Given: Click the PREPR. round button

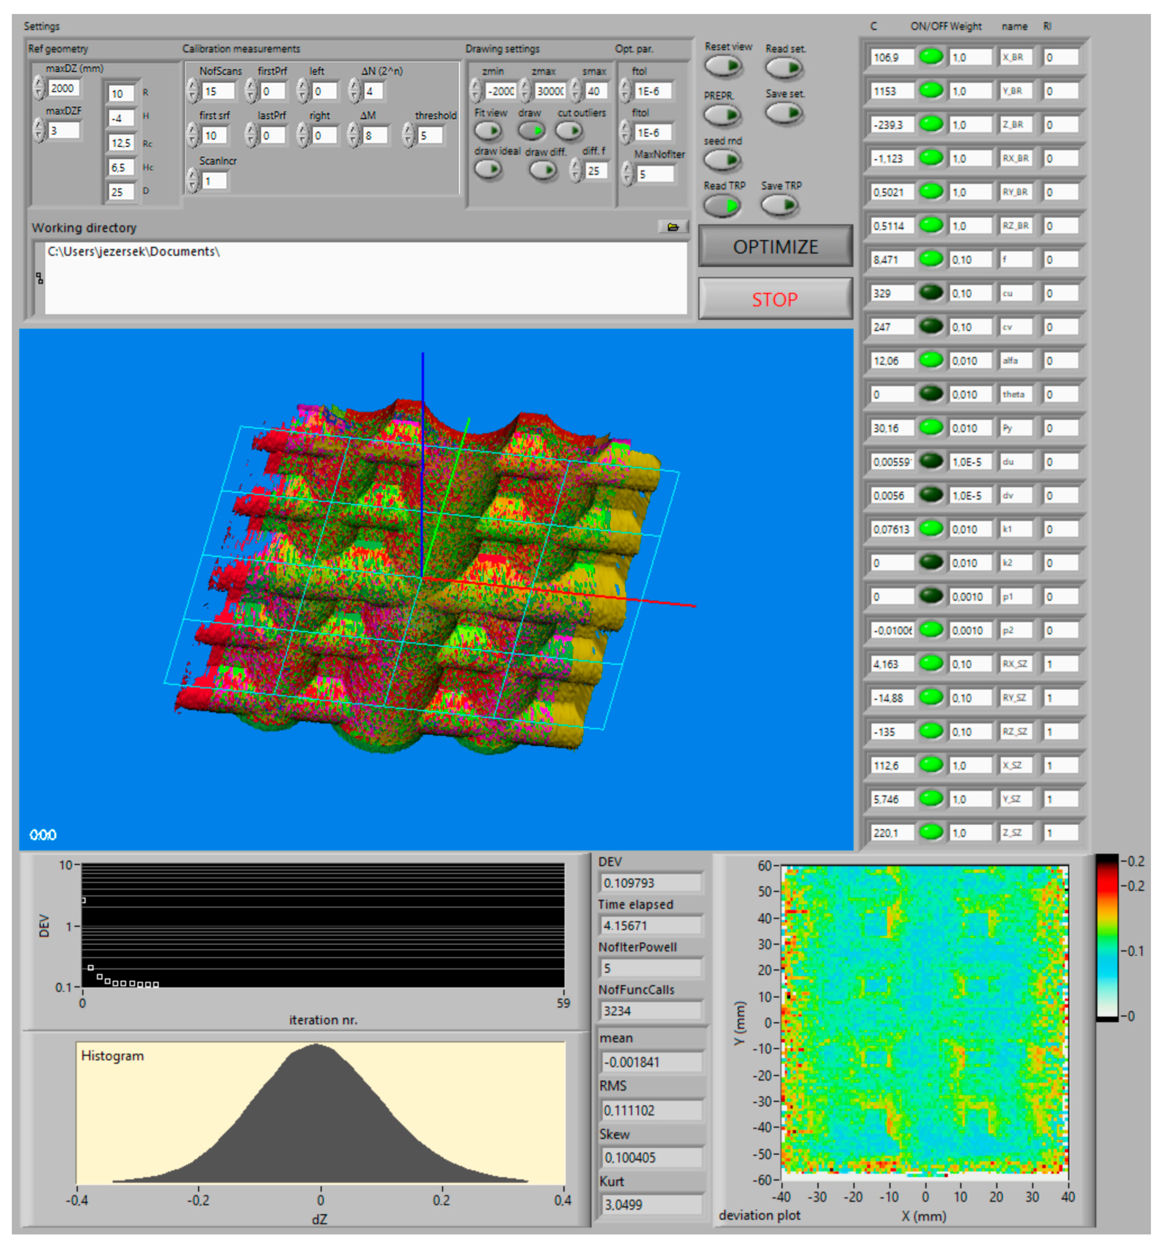Looking at the screenshot, I should coord(722,114).
